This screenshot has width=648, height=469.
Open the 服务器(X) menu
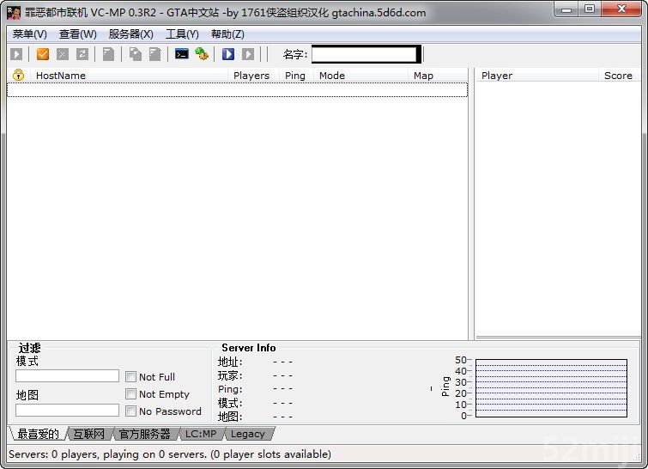pos(130,34)
